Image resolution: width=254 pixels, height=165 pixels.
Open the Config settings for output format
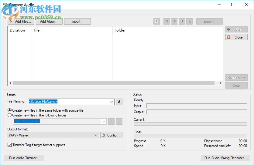click(x=111, y=135)
